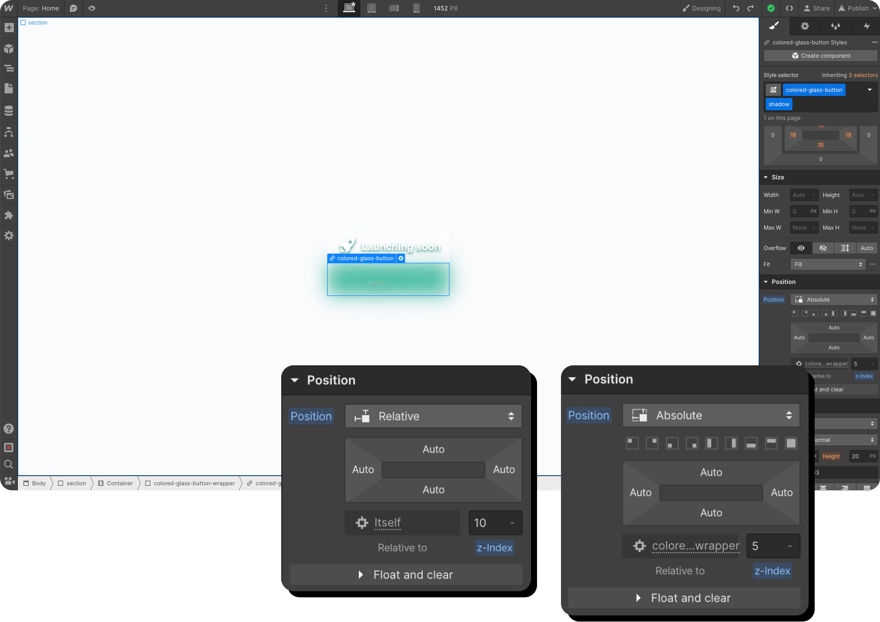Toggle z-Index mode in the Relative Position popup

(494, 548)
